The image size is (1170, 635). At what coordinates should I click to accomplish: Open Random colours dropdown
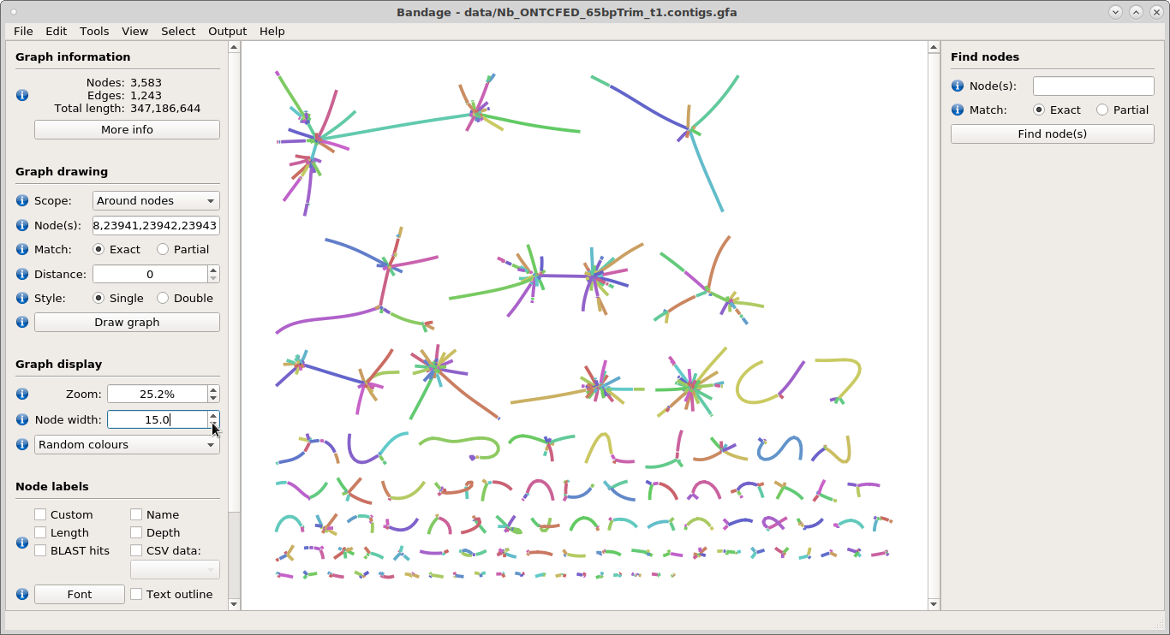pos(127,444)
